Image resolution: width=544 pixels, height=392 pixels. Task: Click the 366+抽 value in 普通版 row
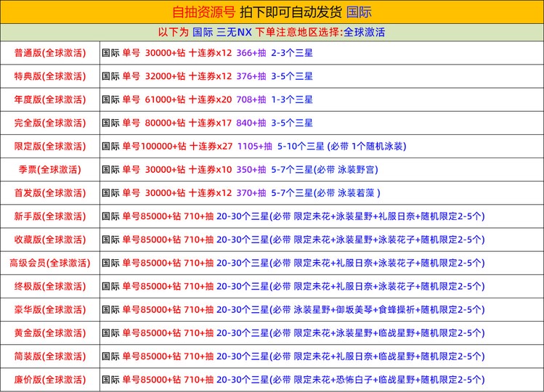tap(251, 53)
